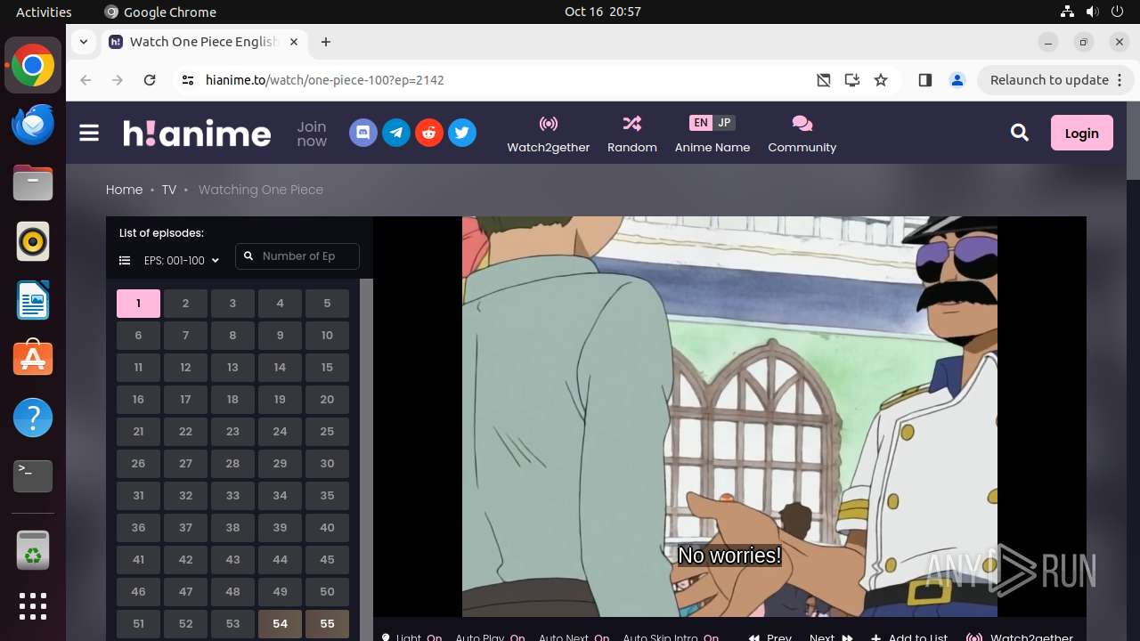This screenshot has height=641, width=1140.
Task: Open new tab with plus button
Action: click(326, 42)
